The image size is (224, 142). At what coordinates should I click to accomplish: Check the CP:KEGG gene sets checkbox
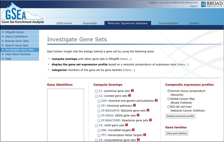coord(99,116)
